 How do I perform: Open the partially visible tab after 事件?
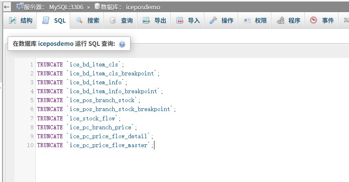pyautogui.click(x=344, y=20)
